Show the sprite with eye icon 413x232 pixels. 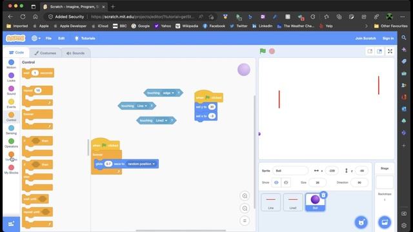pos(276,182)
